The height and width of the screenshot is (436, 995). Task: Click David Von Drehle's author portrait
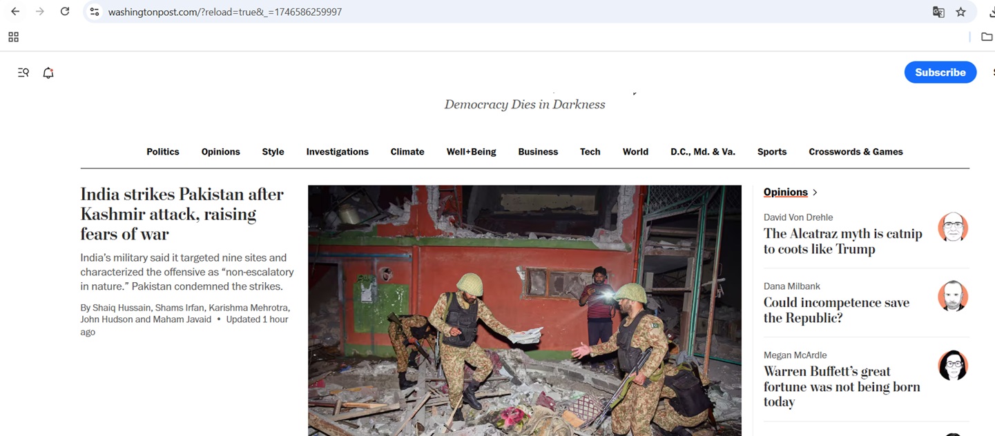click(x=953, y=227)
